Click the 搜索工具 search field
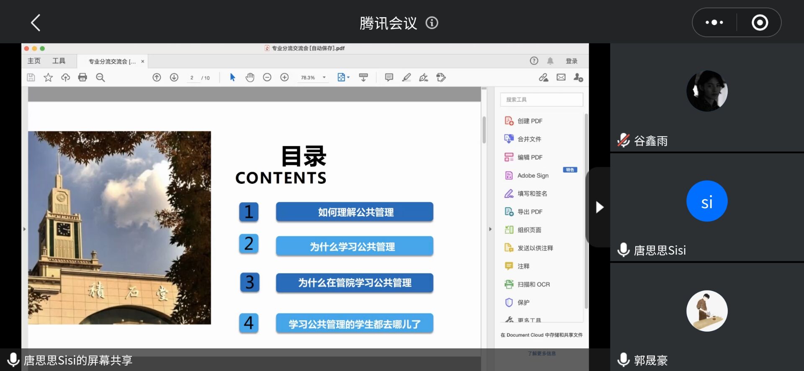 pos(541,100)
